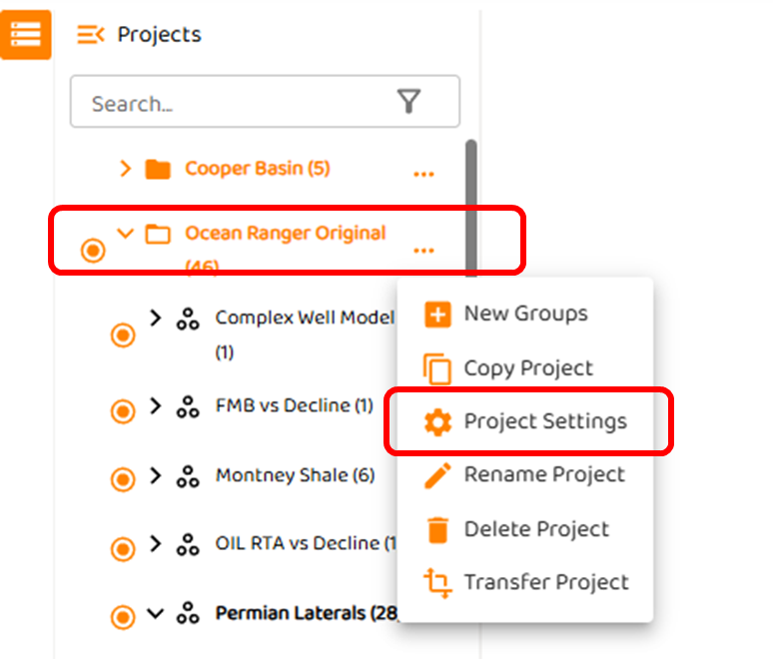Toggle radio button for Ocean Ranger Original
The height and width of the screenshot is (659, 773).
93,251
